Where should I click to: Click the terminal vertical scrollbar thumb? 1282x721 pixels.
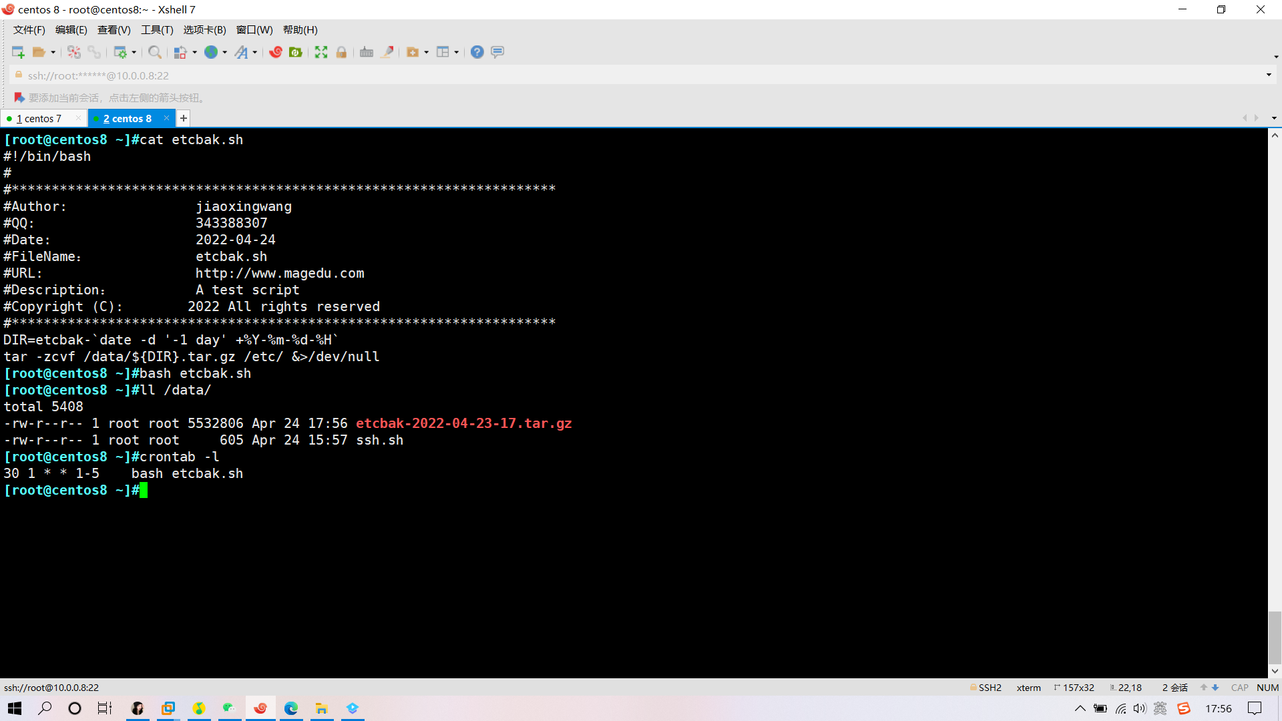pyautogui.click(x=1275, y=638)
